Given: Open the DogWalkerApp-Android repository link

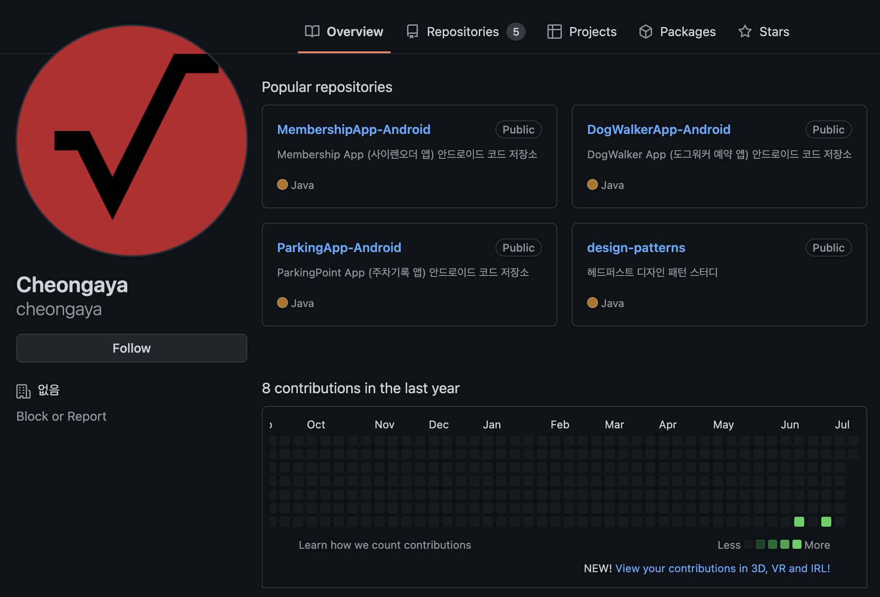Looking at the screenshot, I should pyautogui.click(x=659, y=129).
